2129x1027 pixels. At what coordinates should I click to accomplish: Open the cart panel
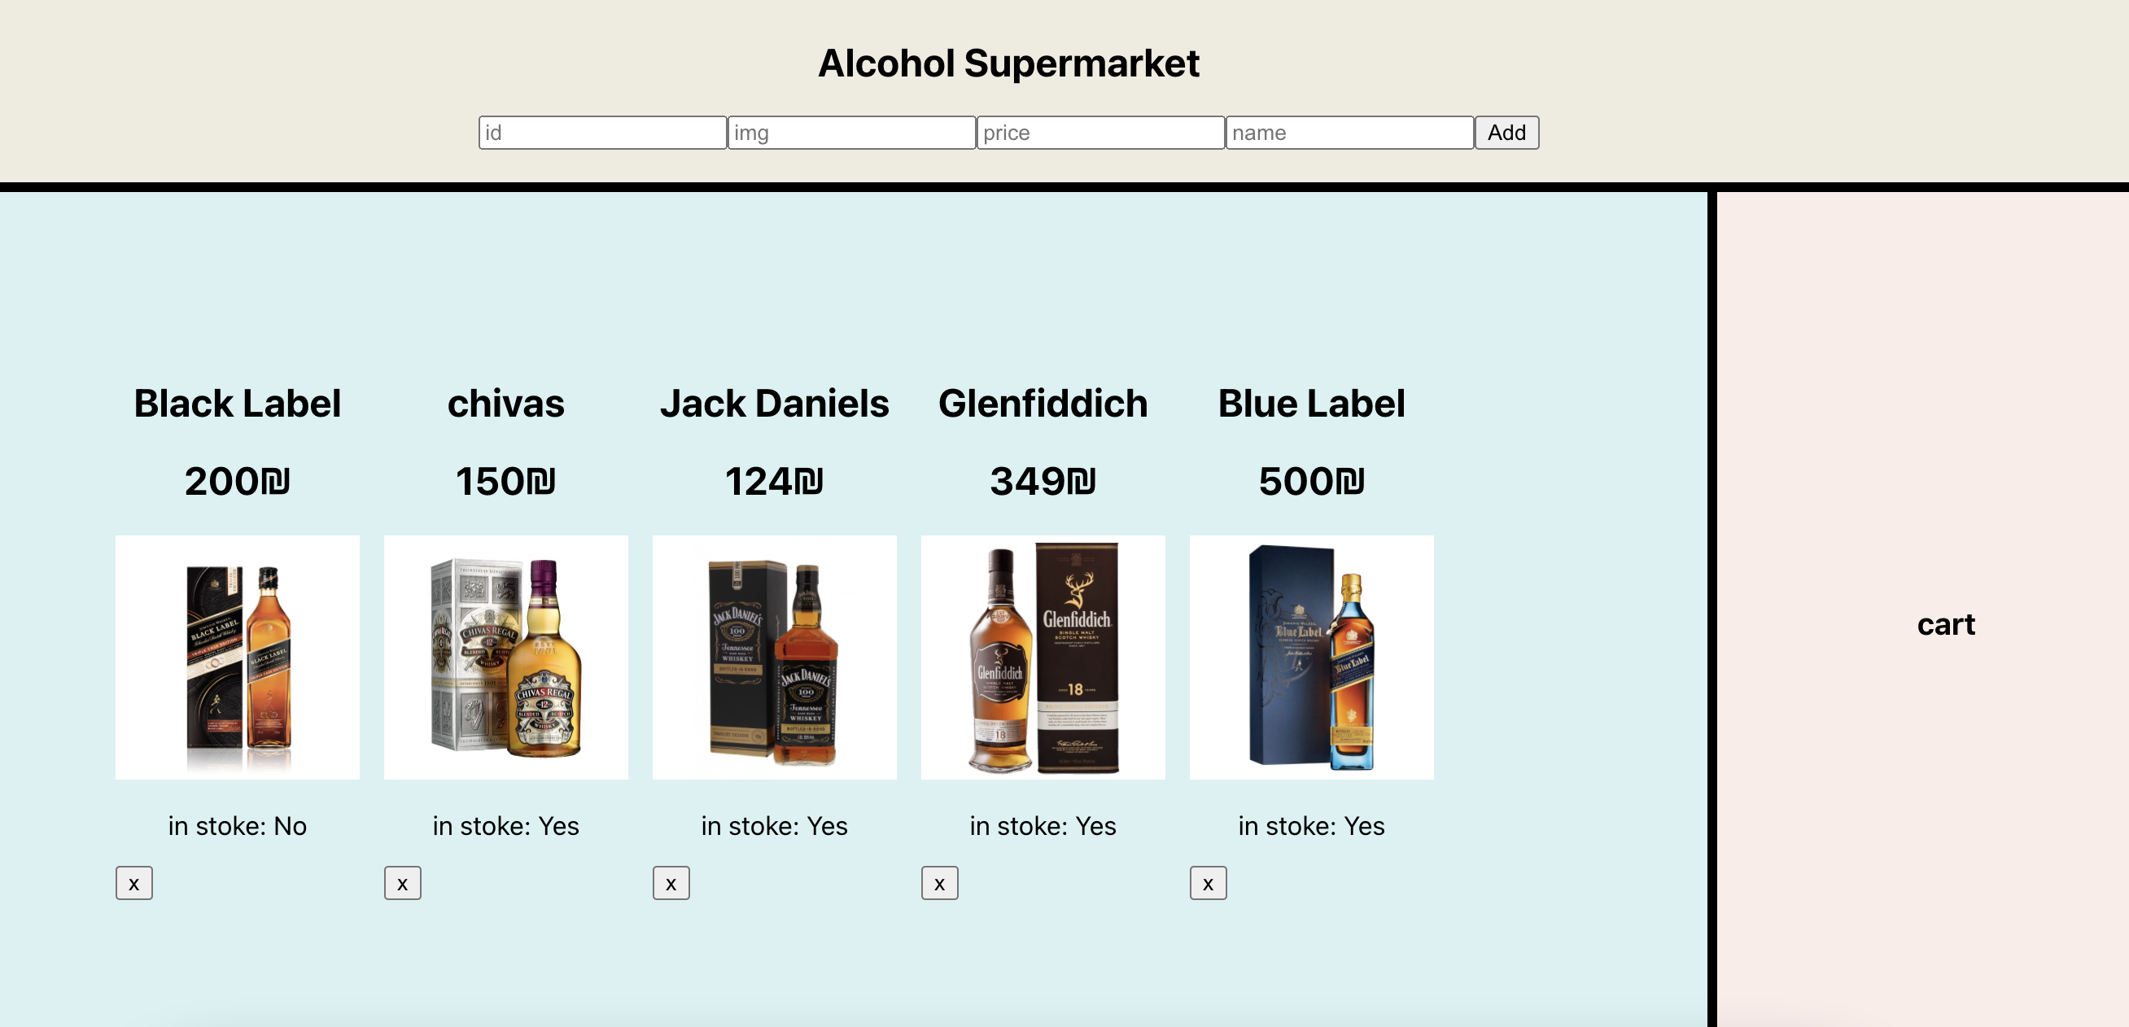point(1946,626)
